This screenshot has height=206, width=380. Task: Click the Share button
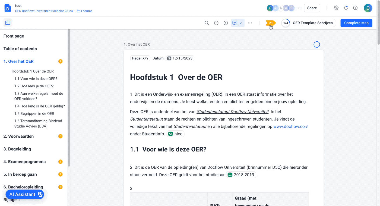[312, 8]
